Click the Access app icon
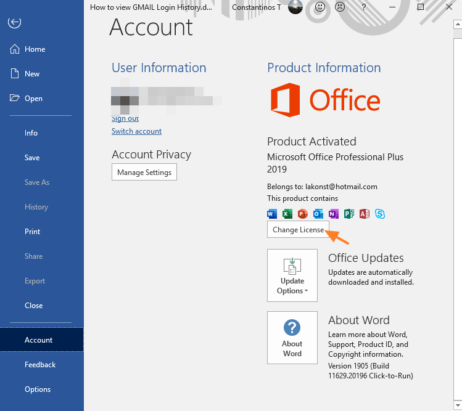 (x=365, y=214)
